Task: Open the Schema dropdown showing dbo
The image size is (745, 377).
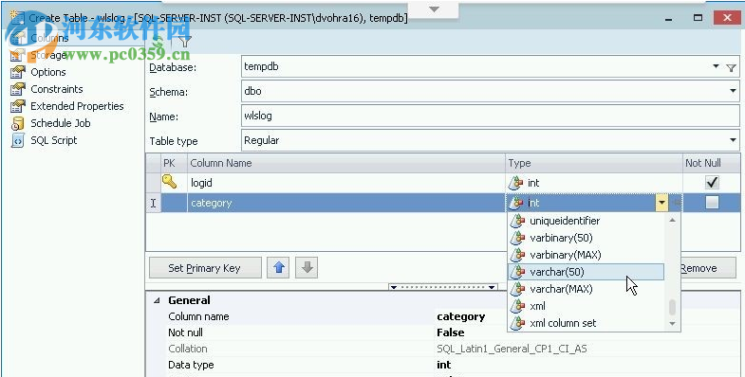Action: coord(733,91)
